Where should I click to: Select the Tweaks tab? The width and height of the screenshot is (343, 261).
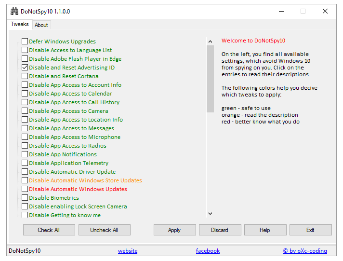click(x=20, y=24)
